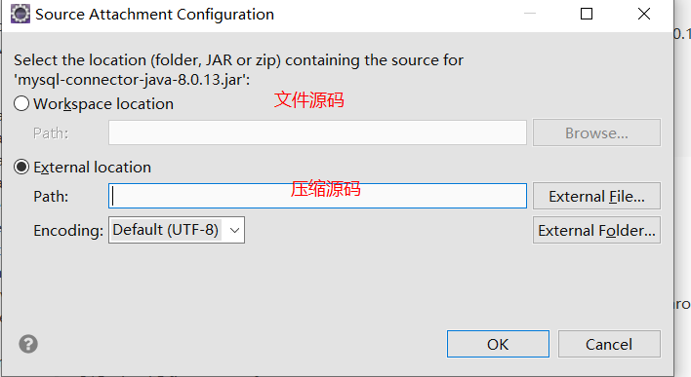The image size is (691, 377).
Task: Confirm with the OK button
Action: coord(498,344)
